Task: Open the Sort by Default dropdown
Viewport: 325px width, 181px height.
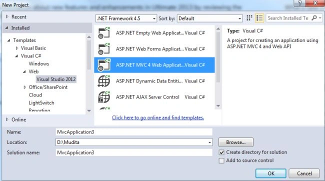Action: pos(209,18)
